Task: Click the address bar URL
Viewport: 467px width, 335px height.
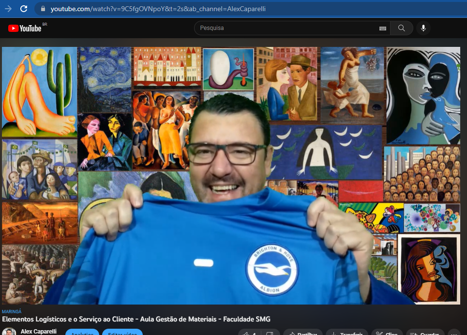Action: click(158, 9)
